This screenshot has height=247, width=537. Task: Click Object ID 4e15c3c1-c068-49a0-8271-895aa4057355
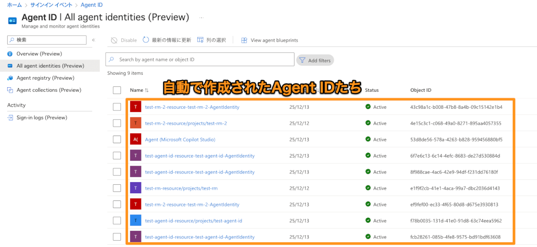pos(456,123)
